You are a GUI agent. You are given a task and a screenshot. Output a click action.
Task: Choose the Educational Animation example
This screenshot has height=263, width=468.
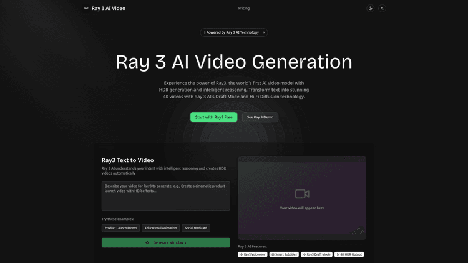[162, 228]
